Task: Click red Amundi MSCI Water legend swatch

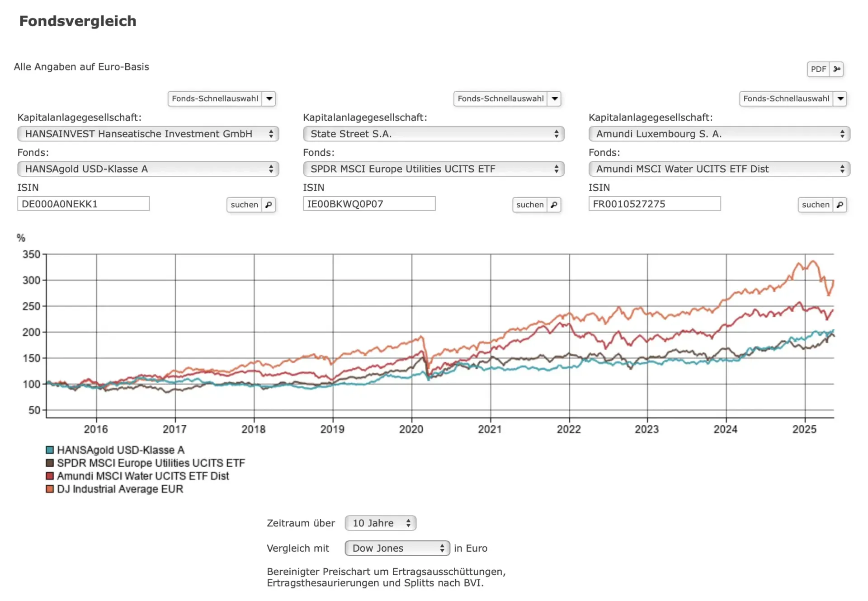Action: (50, 476)
